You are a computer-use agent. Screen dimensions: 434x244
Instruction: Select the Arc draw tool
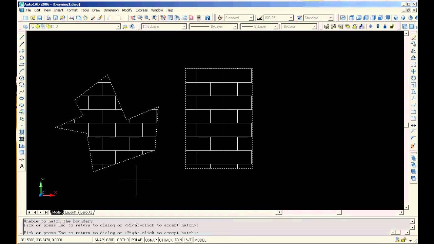click(22, 71)
